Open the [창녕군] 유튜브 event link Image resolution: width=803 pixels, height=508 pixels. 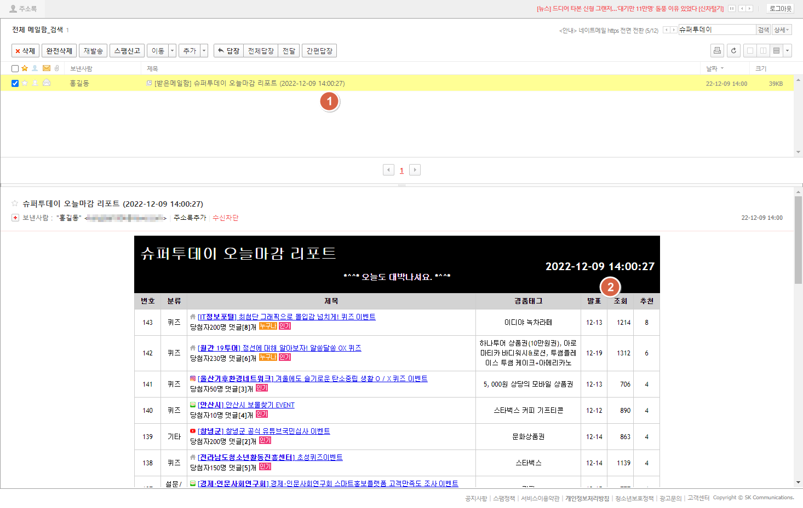pyautogui.click(x=264, y=431)
